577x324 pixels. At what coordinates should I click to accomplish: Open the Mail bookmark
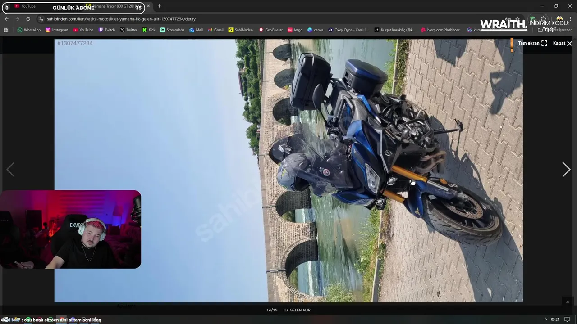(196, 30)
